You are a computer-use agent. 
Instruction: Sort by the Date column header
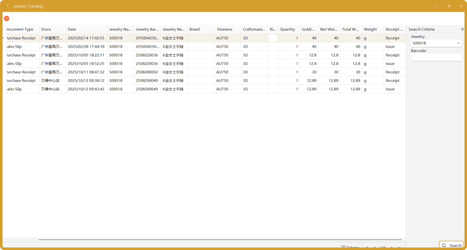[x=86, y=29]
